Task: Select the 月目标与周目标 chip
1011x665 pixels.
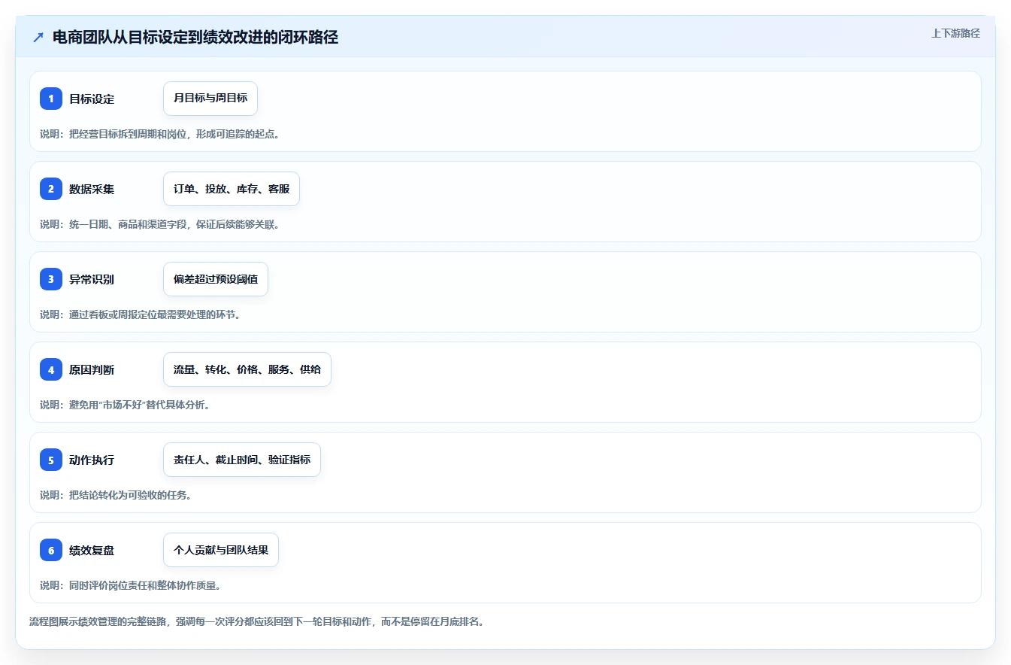Action: (x=210, y=99)
